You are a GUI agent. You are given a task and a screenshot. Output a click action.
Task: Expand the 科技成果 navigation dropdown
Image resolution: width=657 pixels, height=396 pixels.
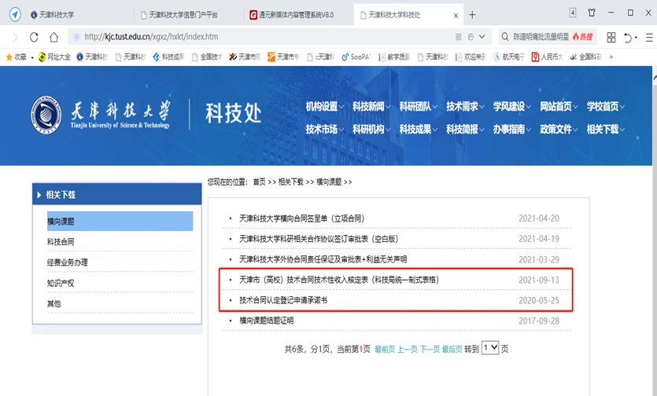pyautogui.click(x=419, y=130)
